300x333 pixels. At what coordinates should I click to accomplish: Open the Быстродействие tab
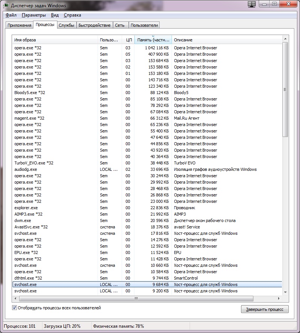(x=95, y=25)
